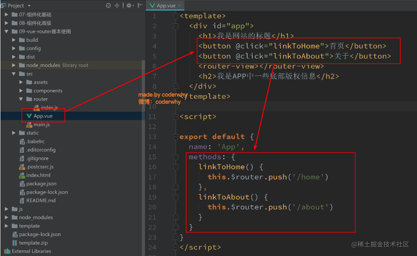Screen dimensions: 417x256
Task: Collapse the router folder arrow
Action: coord(21,99)
